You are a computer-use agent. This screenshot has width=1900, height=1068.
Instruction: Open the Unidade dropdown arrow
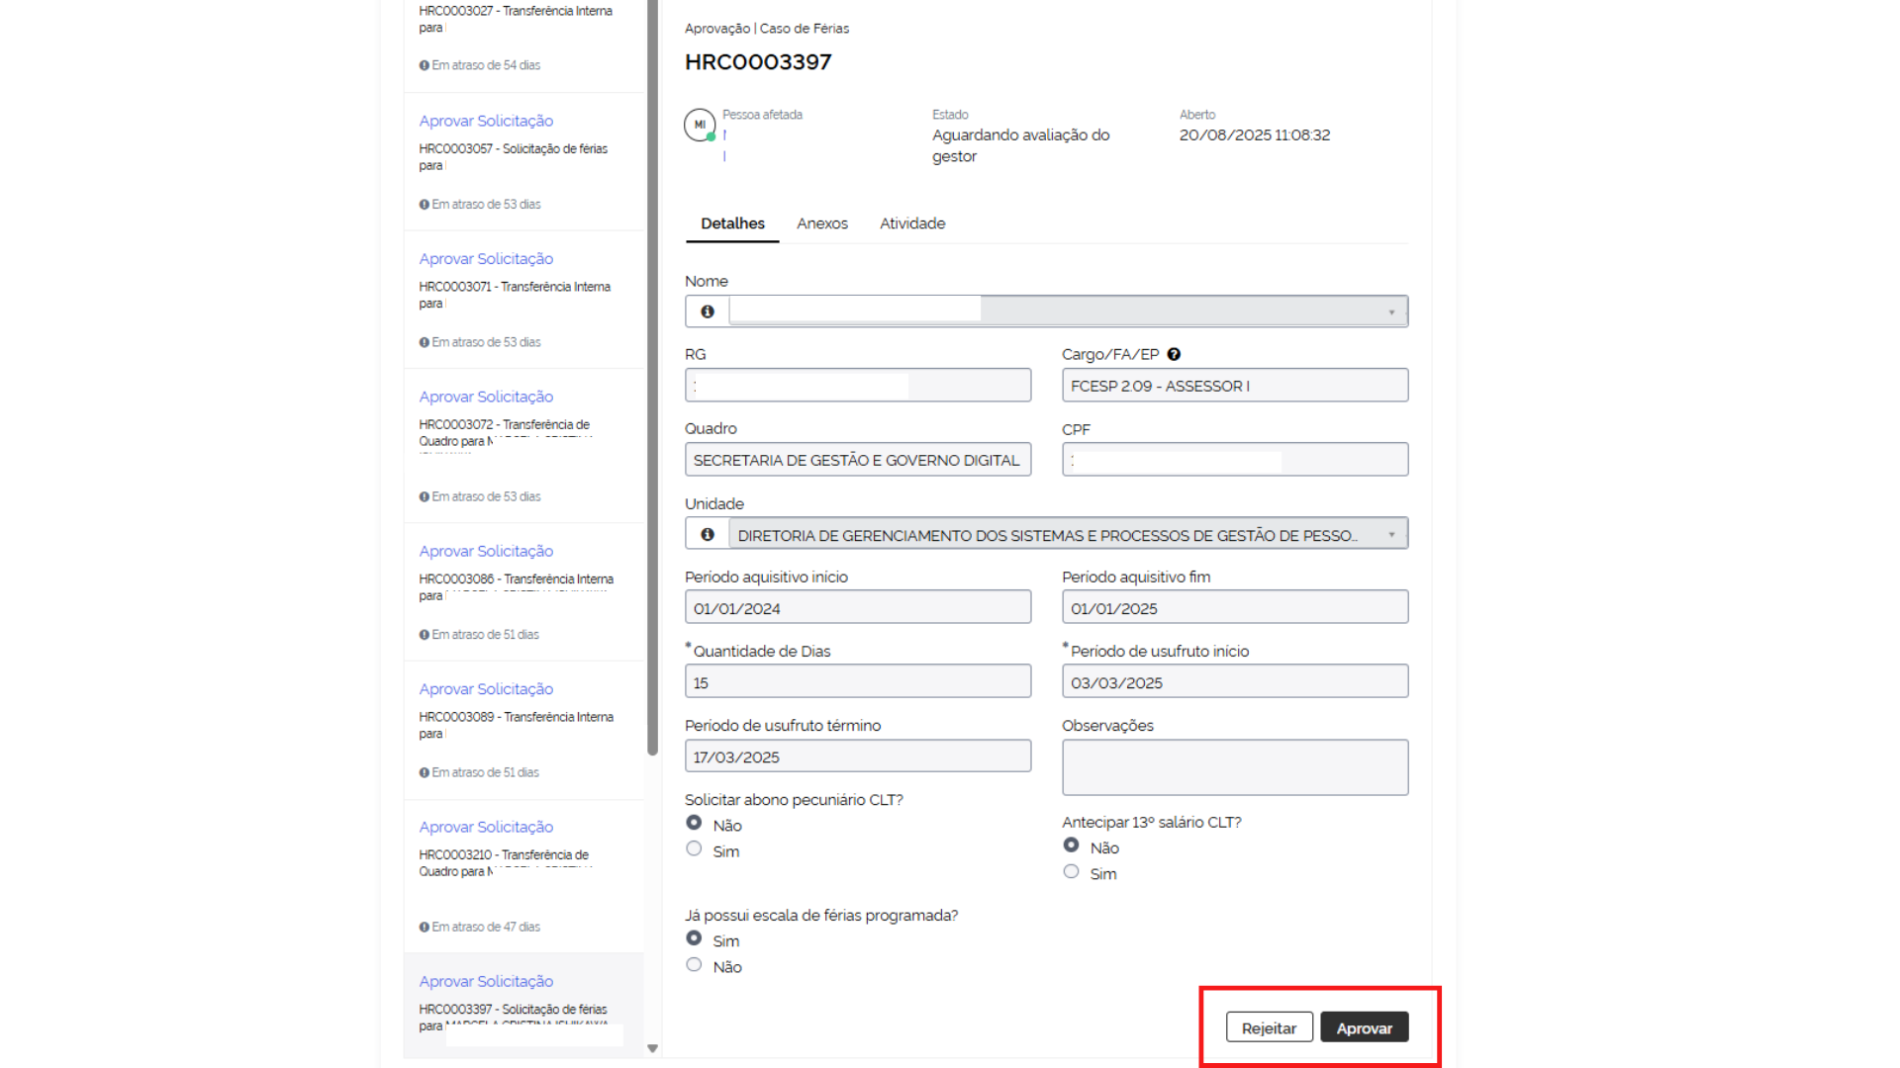click(x=1391, y=535)
